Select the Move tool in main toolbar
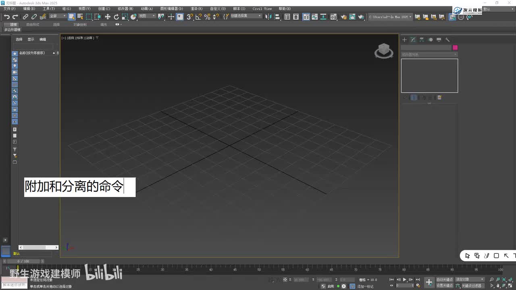Image resolution: width=516 pixels, height=290 pixels. pyautogui.click(x=108, y=17)
